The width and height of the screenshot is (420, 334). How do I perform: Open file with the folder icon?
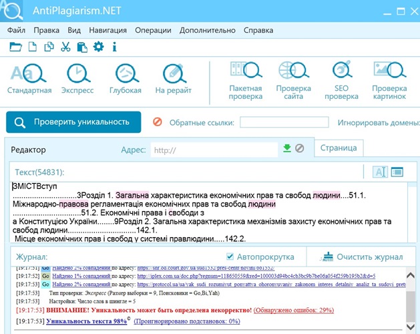pyautogui.click(x=15, y=47)
